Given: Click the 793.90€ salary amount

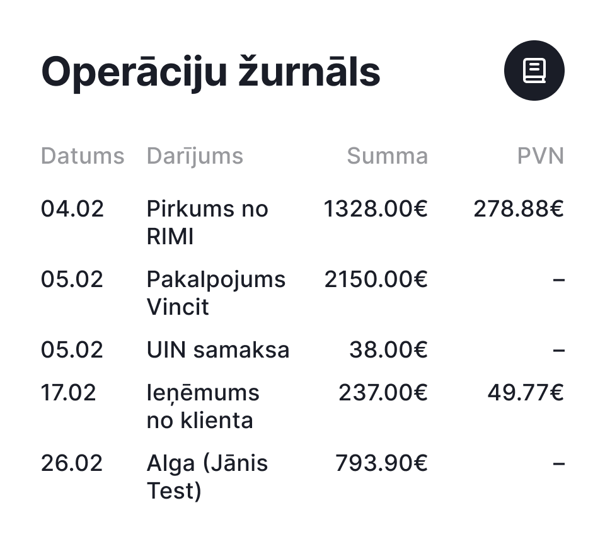Looking at the screenshot, I should tap(381, 463).
